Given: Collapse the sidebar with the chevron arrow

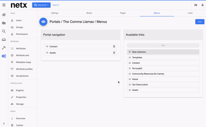Looking at the screenshot, I should click(4, 124).
